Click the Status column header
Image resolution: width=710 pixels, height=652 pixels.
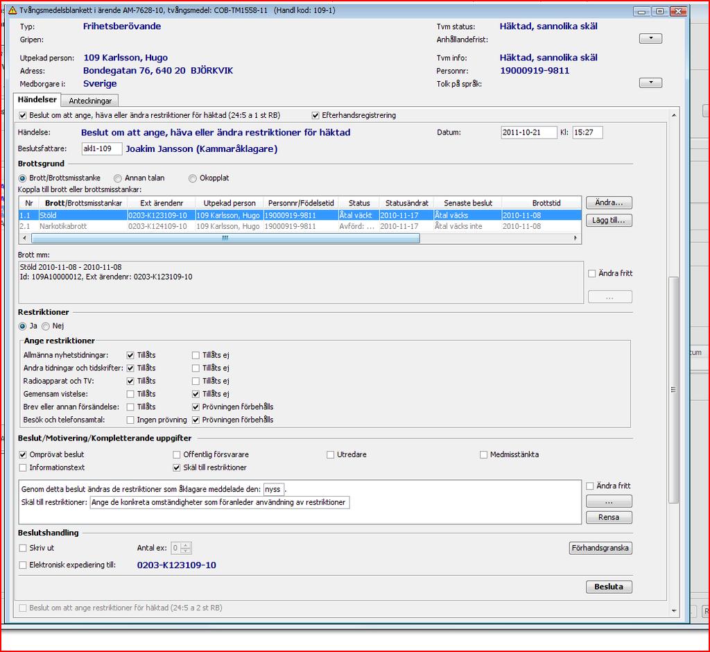pos(359,203)
